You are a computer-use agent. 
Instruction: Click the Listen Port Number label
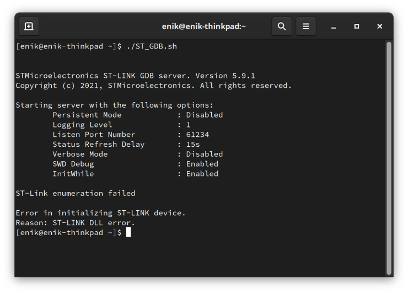(x=94, y=135)
